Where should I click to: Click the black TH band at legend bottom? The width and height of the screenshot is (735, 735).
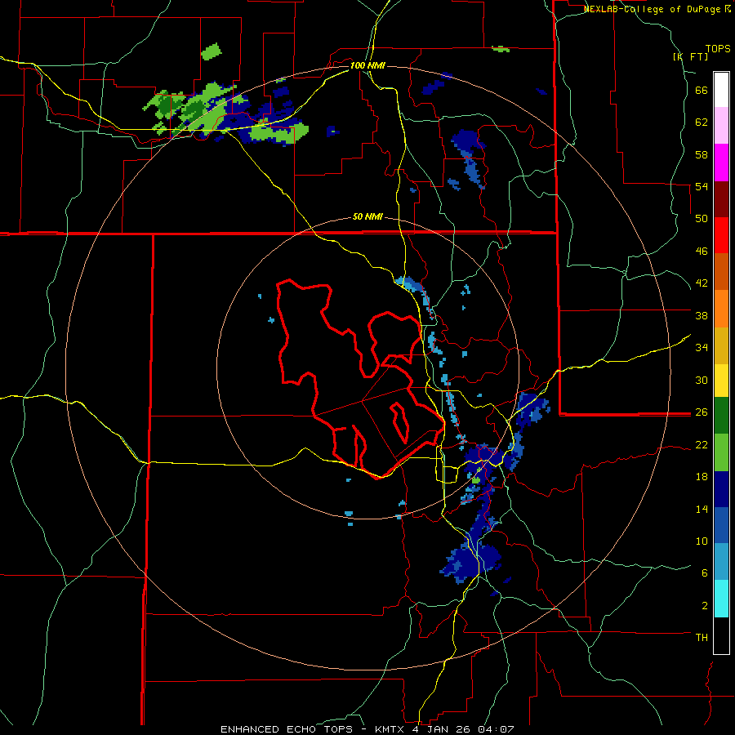721,635
